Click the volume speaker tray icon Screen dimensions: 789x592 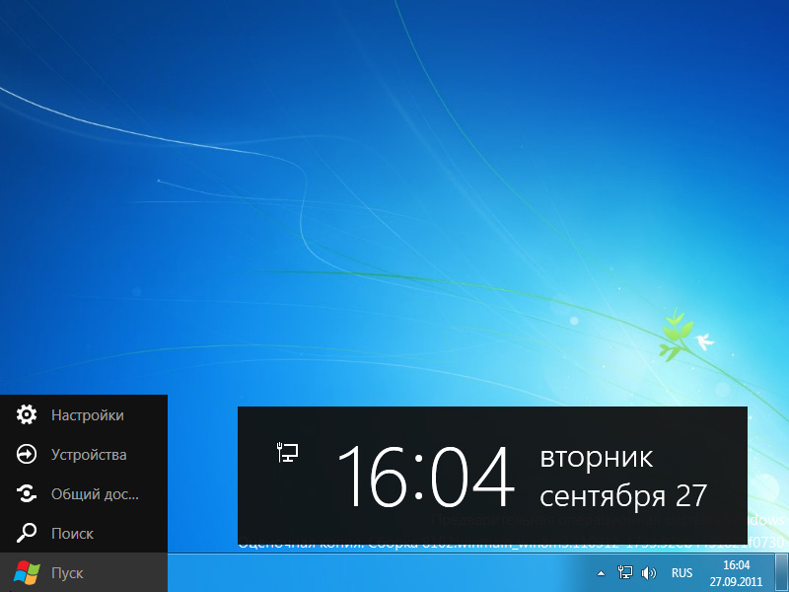tap(649, 573)
